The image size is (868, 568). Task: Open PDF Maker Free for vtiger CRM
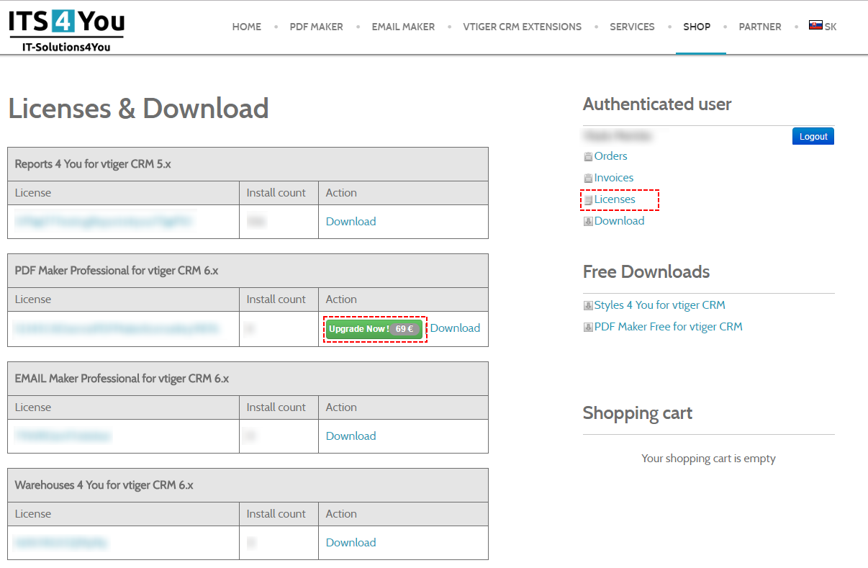tap(668, 327)
